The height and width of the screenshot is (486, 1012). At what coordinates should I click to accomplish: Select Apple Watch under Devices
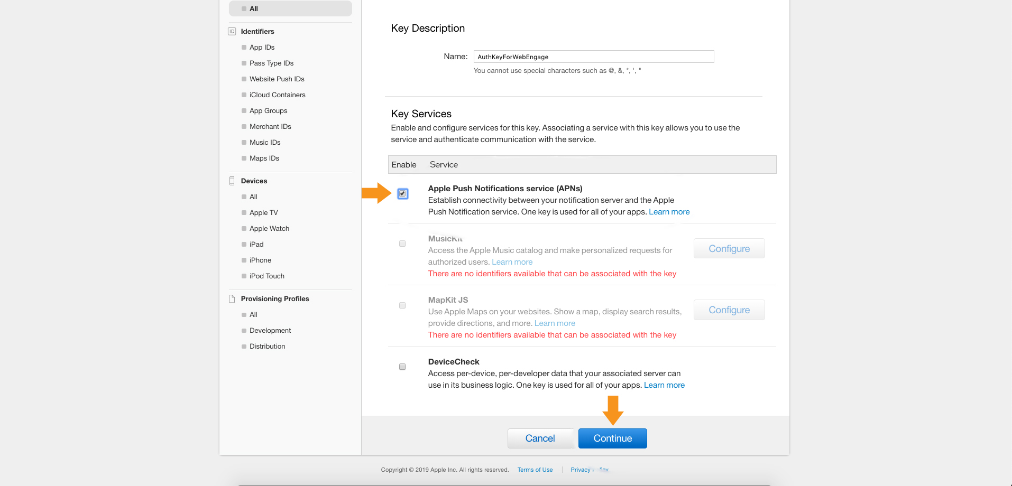269,229
